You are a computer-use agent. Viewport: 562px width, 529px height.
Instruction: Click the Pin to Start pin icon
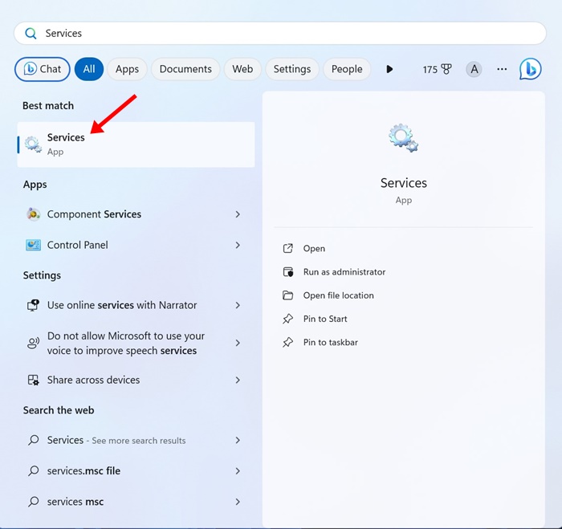(287, 319)
